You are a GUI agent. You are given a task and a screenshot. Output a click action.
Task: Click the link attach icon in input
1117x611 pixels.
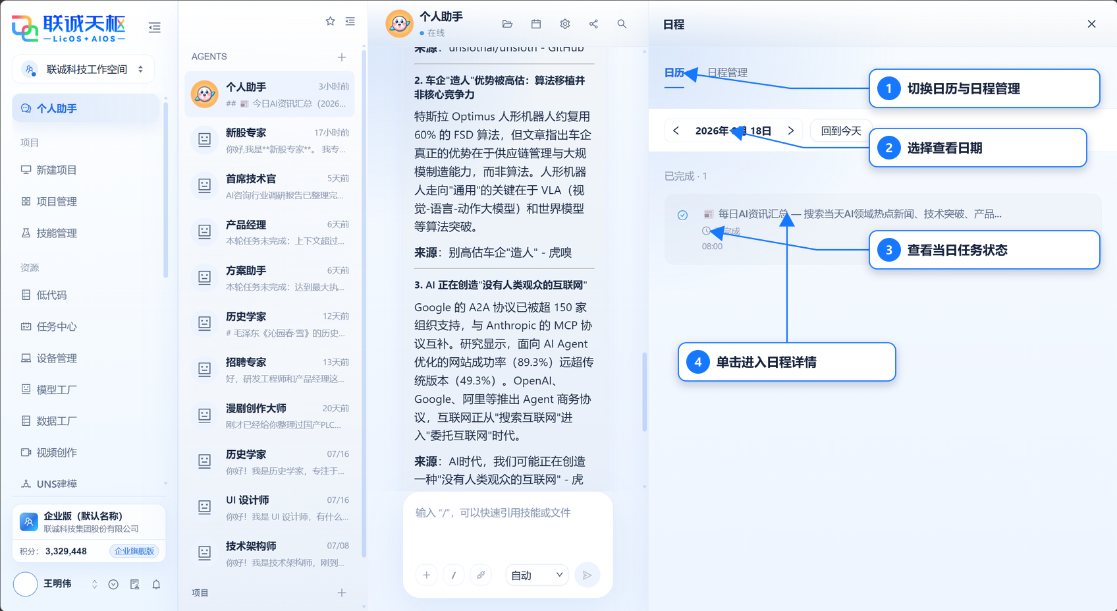click(481, 575)
